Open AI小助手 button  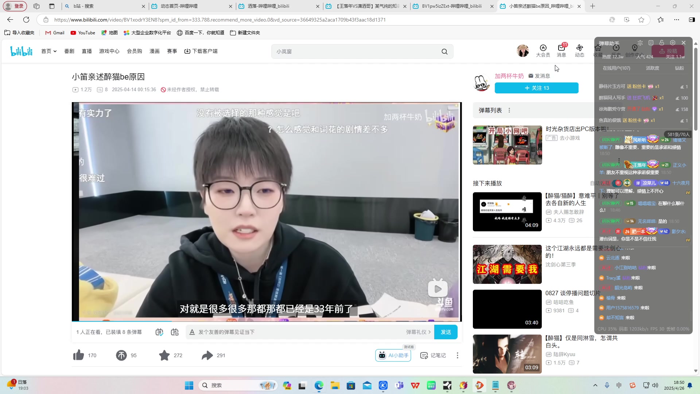pos(393,355)
